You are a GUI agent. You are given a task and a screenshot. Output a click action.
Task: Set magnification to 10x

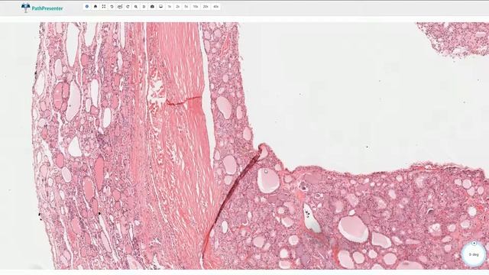tap(196, 7)
